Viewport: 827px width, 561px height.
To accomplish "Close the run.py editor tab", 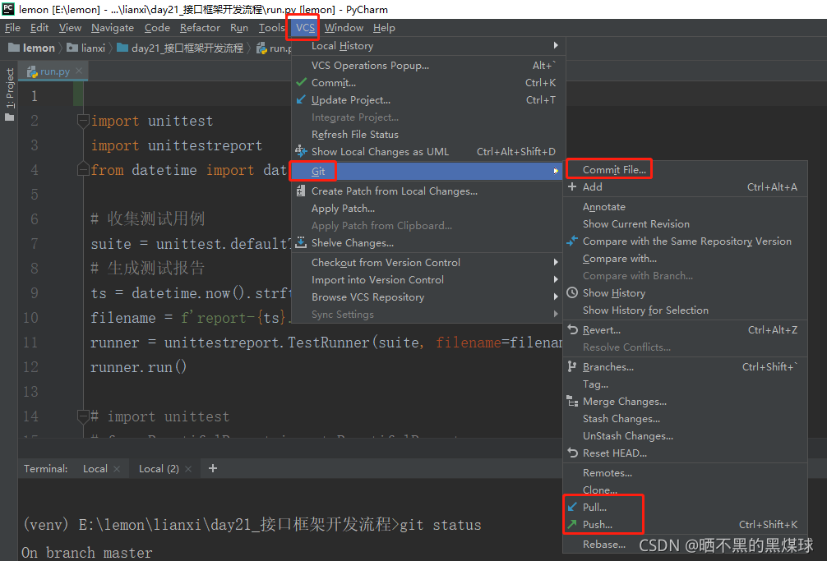I will point(79,71).
